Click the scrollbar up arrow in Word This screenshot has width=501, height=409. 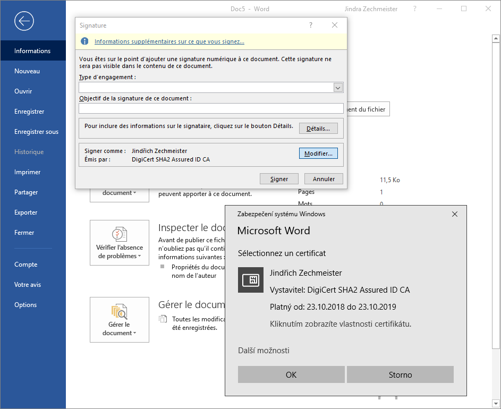point(496,38)
